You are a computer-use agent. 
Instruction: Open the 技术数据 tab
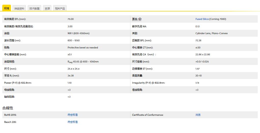click(35, 8)
